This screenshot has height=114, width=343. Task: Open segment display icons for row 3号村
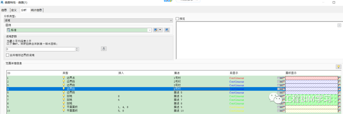(281, 85)
